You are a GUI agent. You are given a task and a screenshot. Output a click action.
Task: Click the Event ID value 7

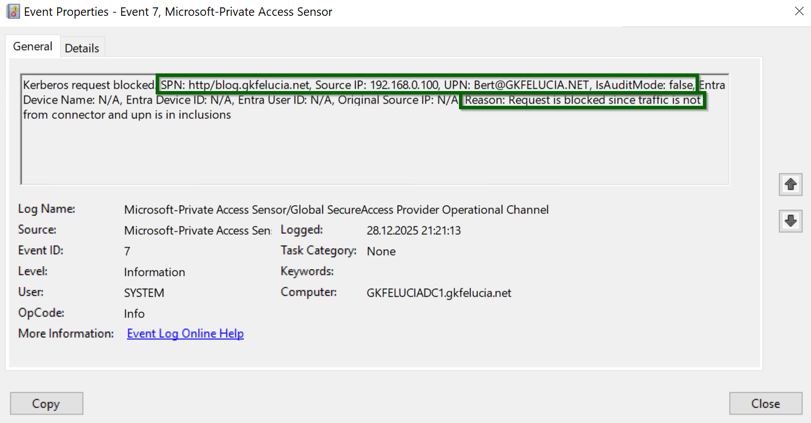127,251
